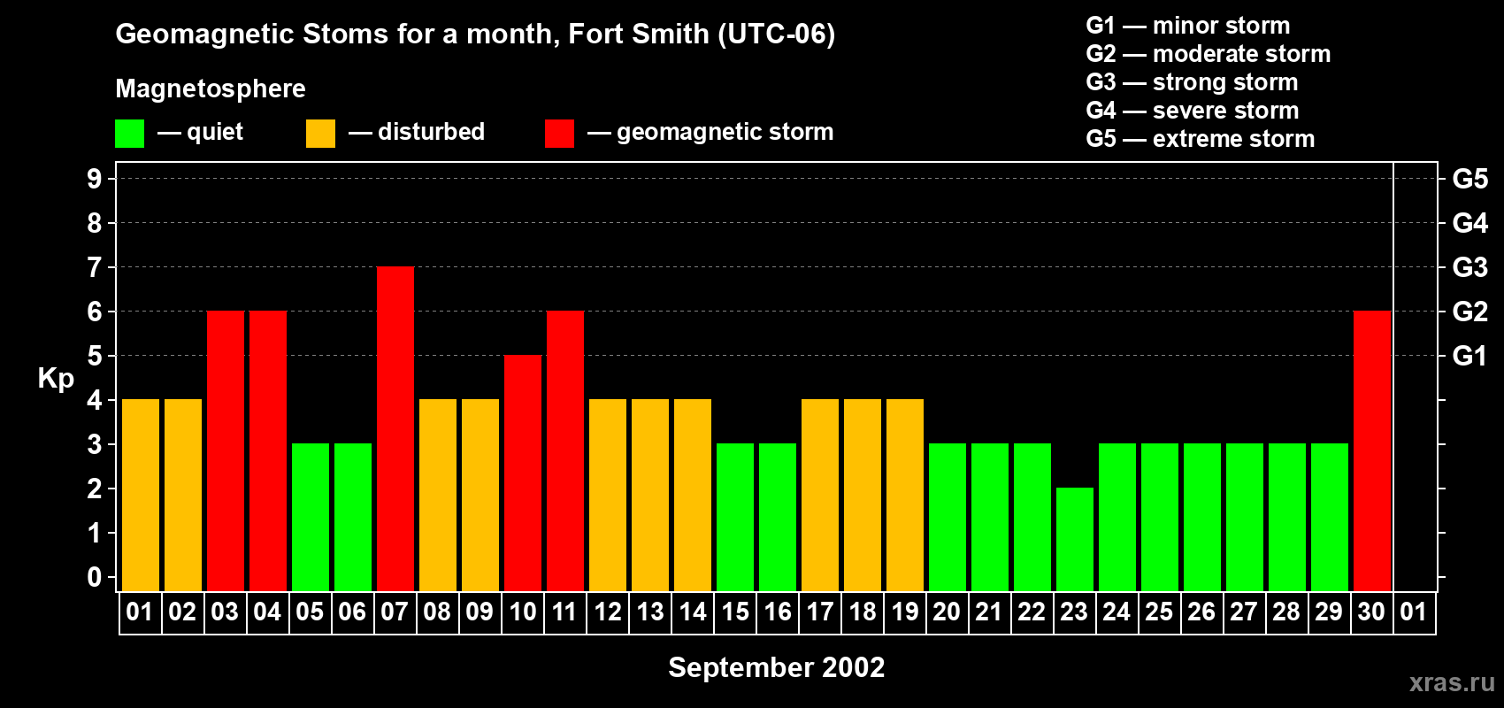This screenshot has height=708, width=1504.
Task: Click the red bar for day 10
Action: [523, 473]
